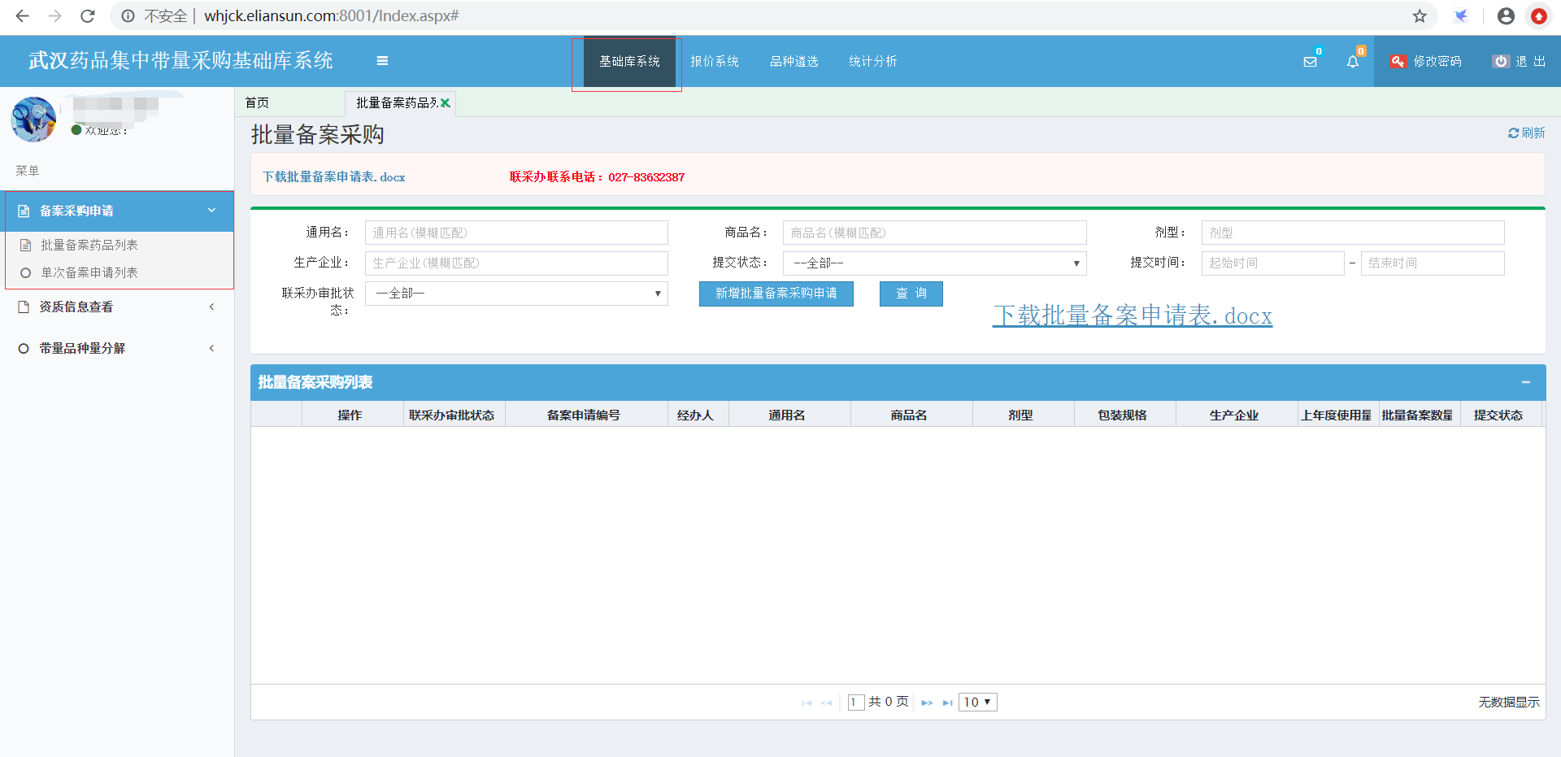Open the 首页 tab
Viewport: 1561px width, 757px height.
[256, 102]
